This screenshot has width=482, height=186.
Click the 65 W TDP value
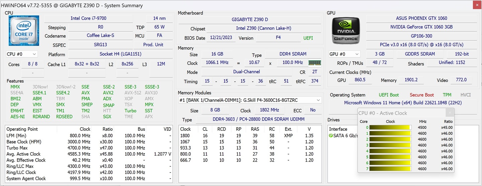click(x=160, y=27)
